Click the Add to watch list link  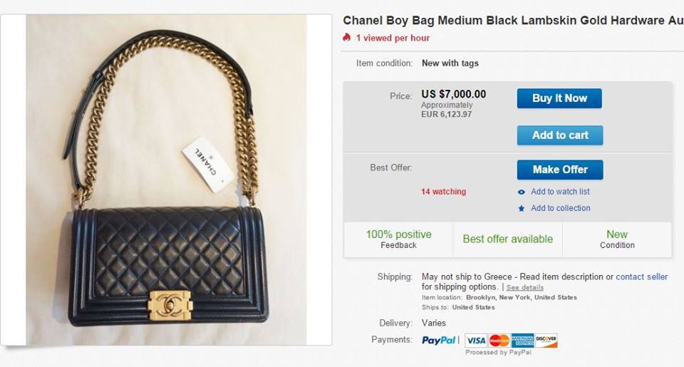(x=560, y=192)
